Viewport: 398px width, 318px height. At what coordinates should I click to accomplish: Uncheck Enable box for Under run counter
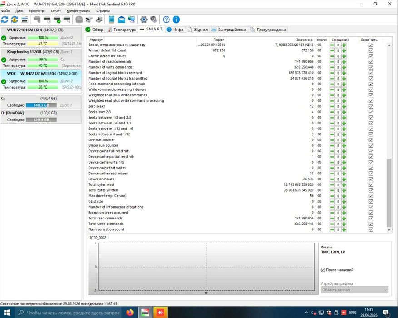[371, 145]
